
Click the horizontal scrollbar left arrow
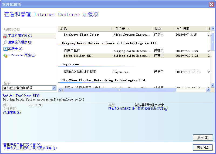click(60, 90)
